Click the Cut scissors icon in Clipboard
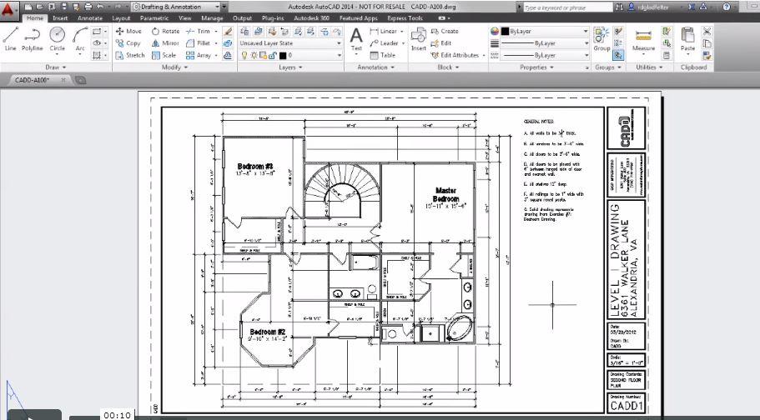Screen dimensions: 760x420 (707, 32)
